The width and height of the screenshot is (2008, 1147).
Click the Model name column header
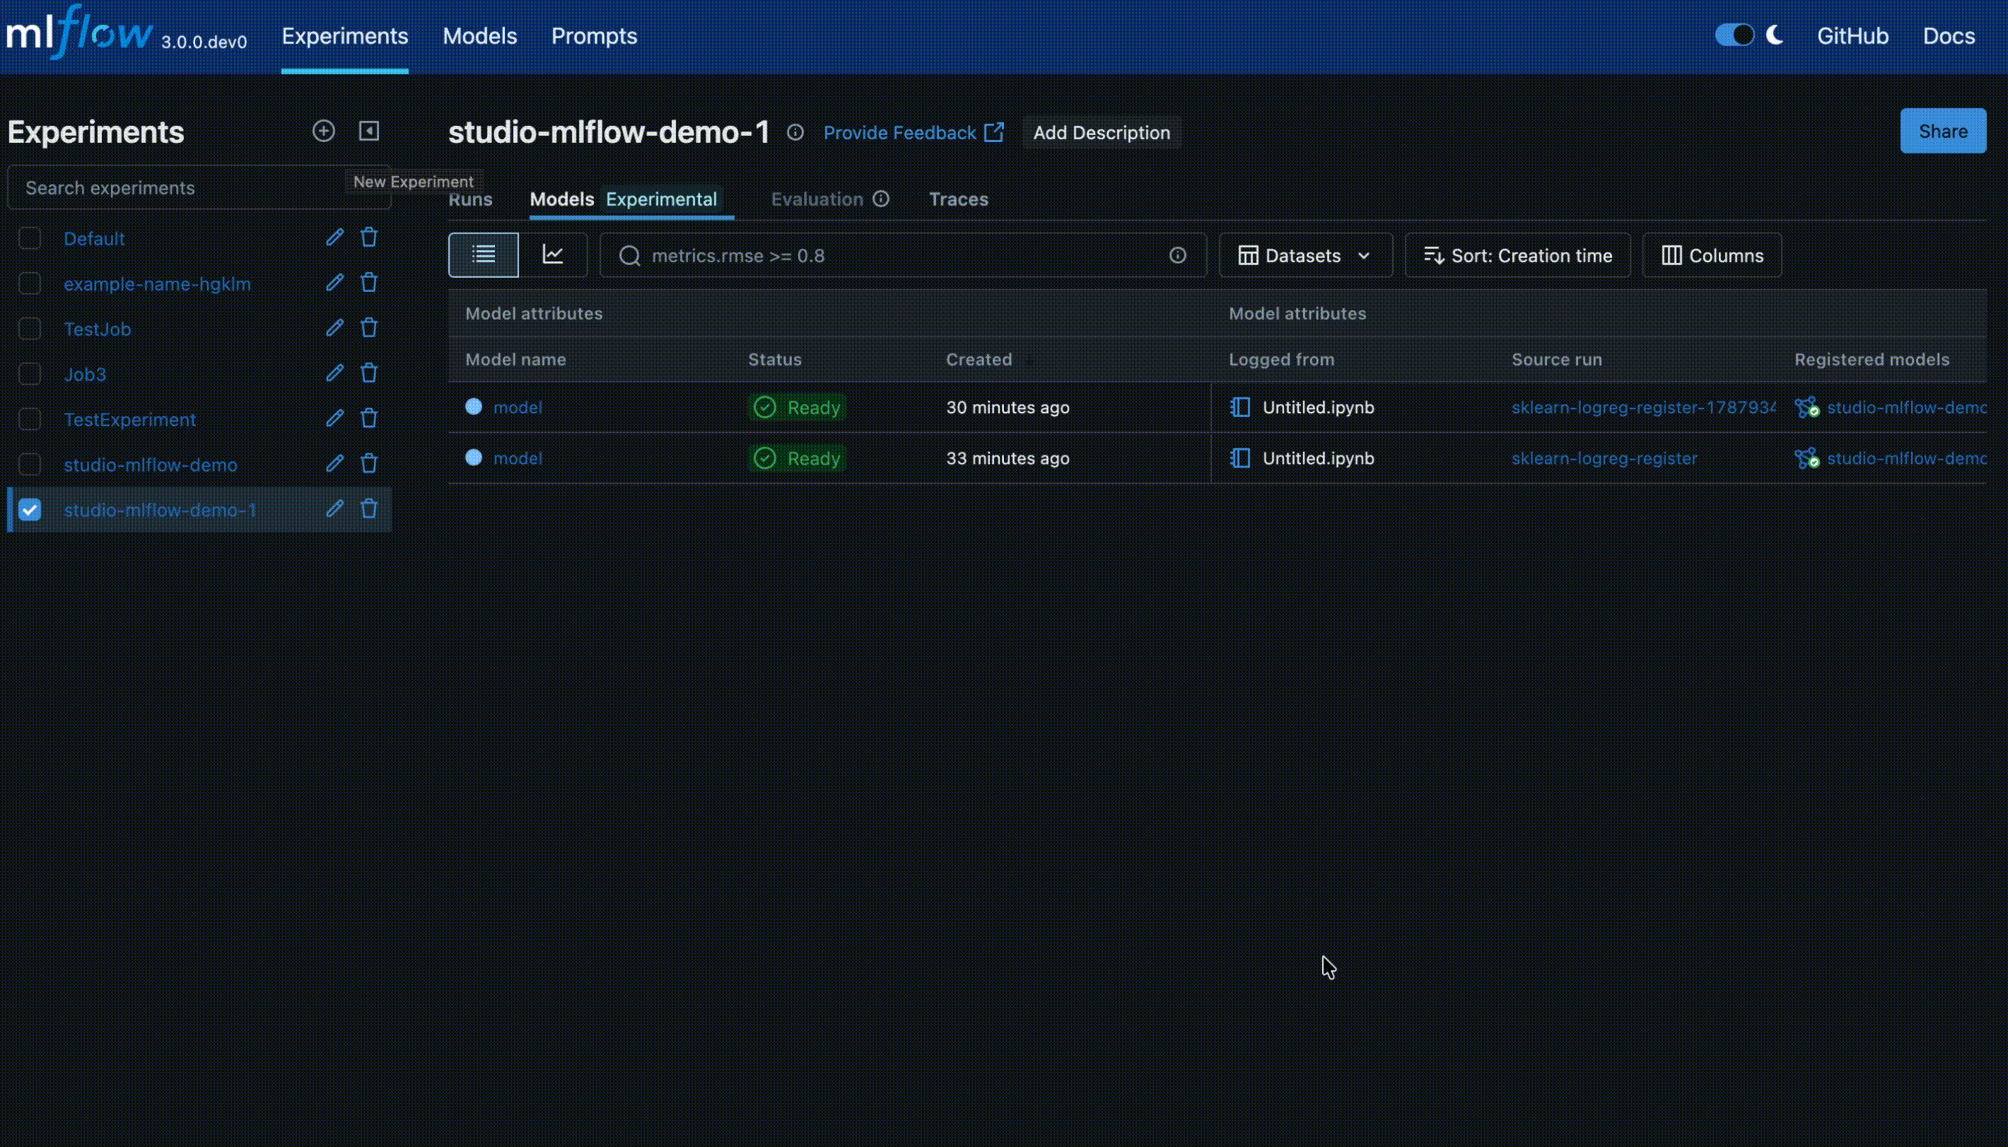coord(515,359)
